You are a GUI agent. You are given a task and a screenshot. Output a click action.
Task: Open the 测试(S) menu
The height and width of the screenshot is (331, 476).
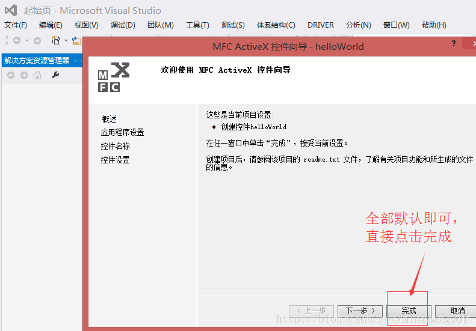(233, 25)
